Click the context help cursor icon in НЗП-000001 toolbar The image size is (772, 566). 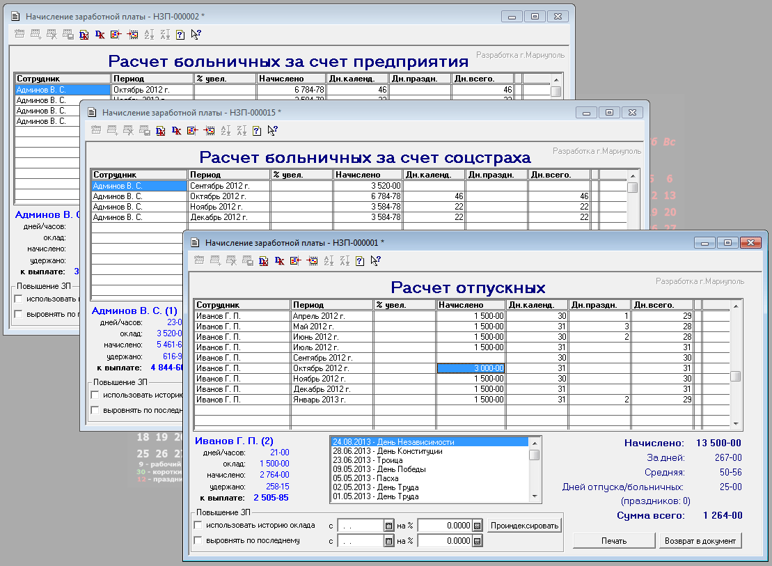click(x=376, y=260)
